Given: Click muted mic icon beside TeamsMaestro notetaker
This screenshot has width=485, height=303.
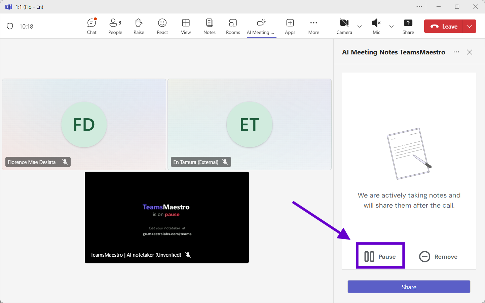Looking at the screenshot, I should (x=188, y=255).
